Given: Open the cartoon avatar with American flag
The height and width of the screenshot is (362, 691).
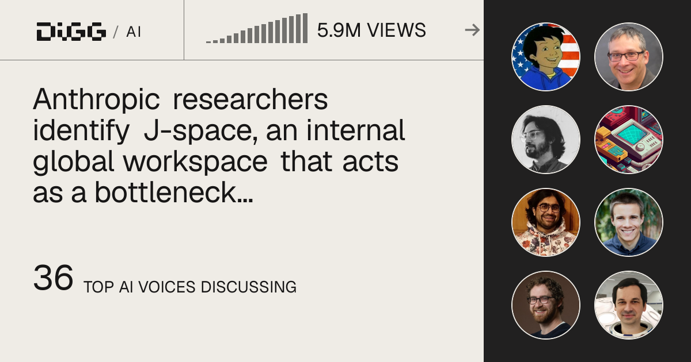Looking at the screenshot, I should (x=546, y=57).
